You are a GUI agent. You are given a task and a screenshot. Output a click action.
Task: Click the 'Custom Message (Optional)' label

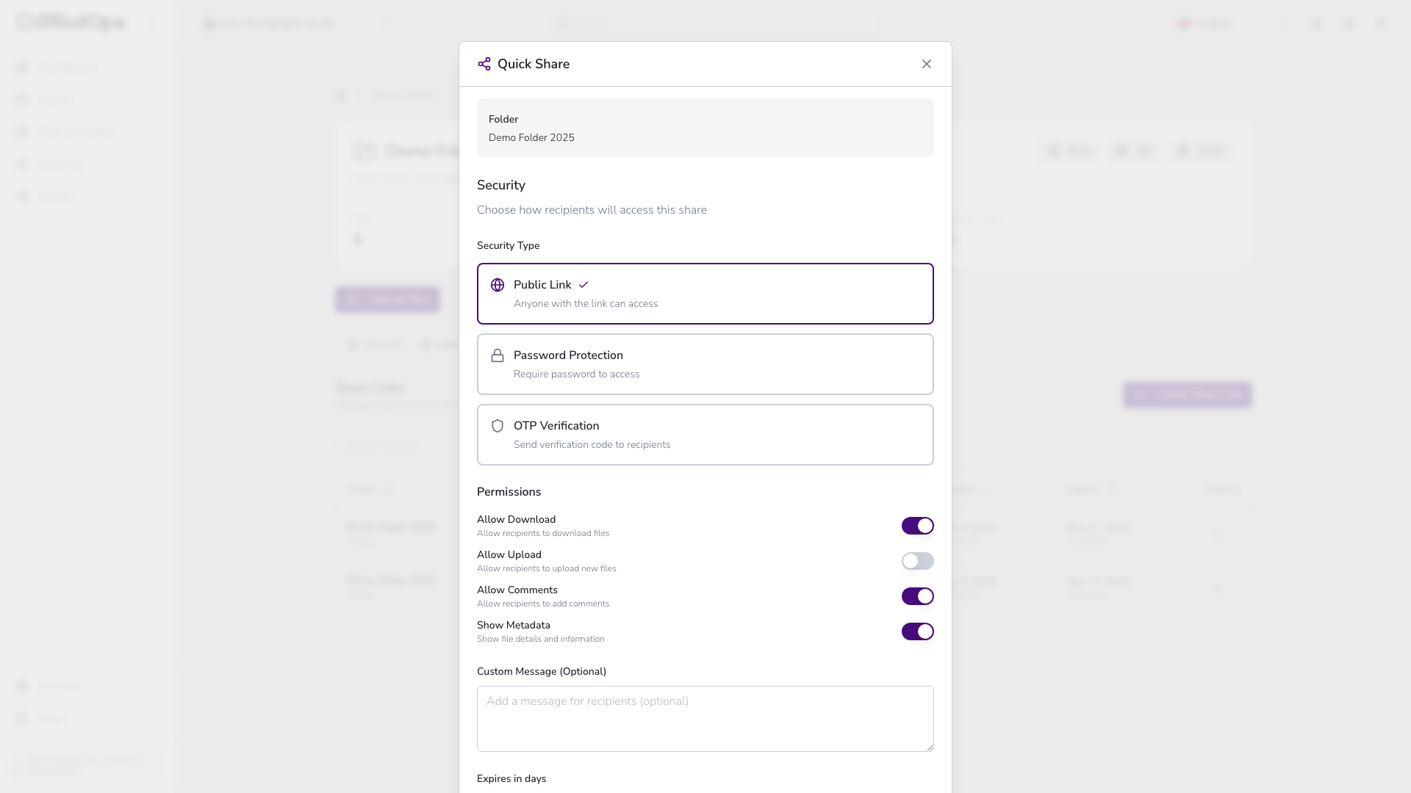pos(541,671)
